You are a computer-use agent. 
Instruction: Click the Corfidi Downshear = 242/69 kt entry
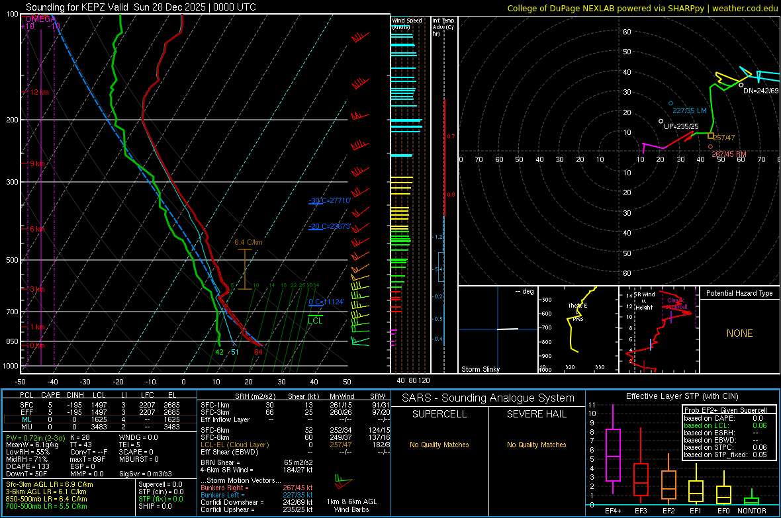(x=256, y=503)
